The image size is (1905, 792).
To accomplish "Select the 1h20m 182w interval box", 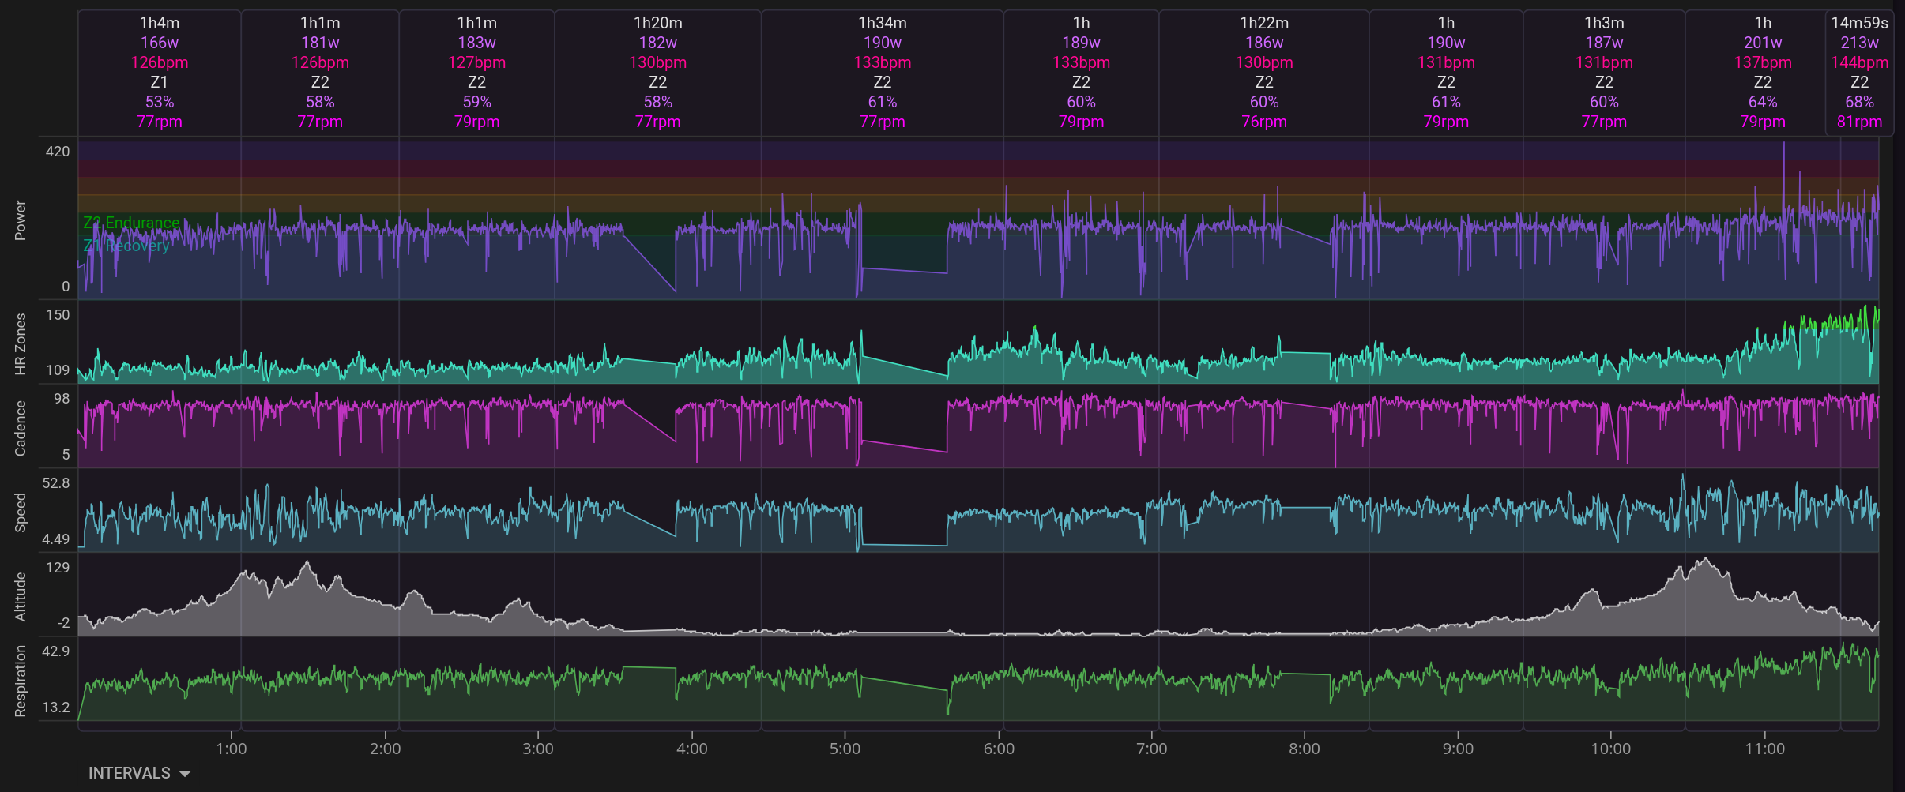I will (x=658, y=73).
